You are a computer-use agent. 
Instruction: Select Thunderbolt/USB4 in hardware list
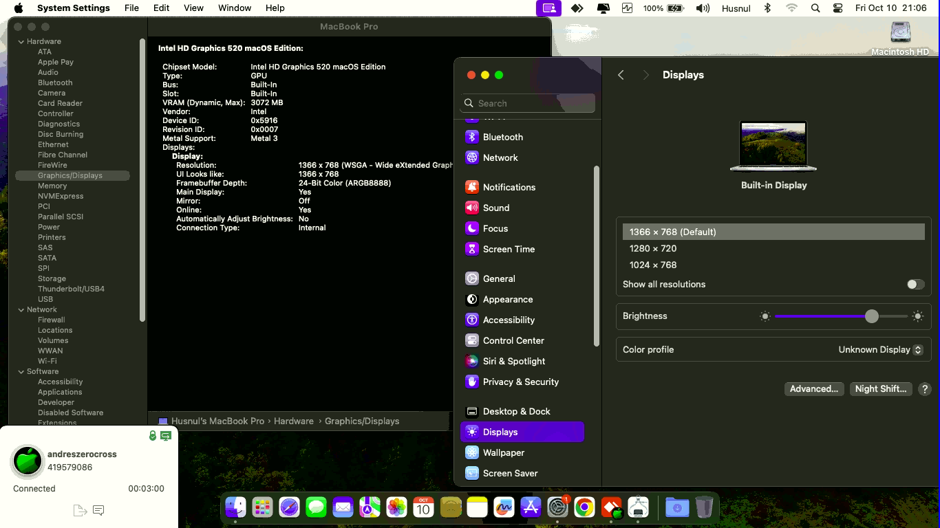71,289
